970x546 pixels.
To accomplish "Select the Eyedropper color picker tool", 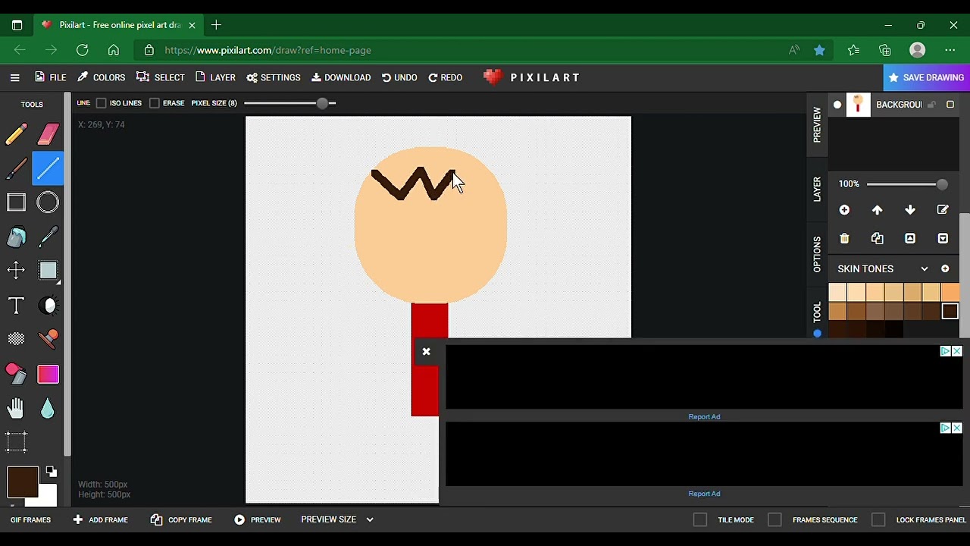I will pos(48,237).
